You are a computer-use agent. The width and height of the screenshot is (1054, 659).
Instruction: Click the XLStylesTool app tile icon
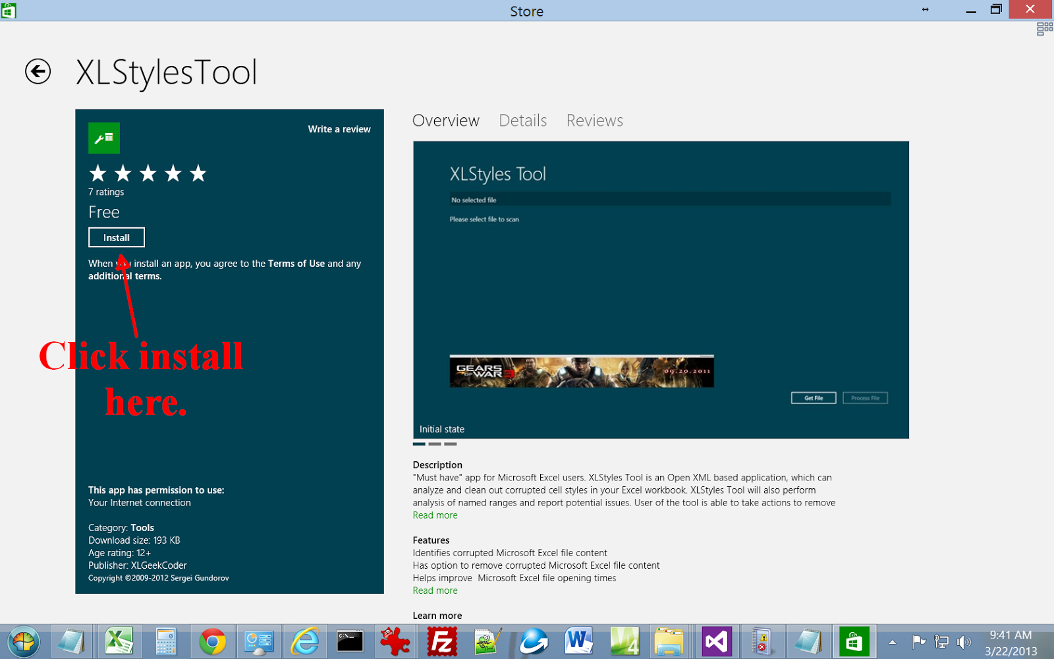105,137
